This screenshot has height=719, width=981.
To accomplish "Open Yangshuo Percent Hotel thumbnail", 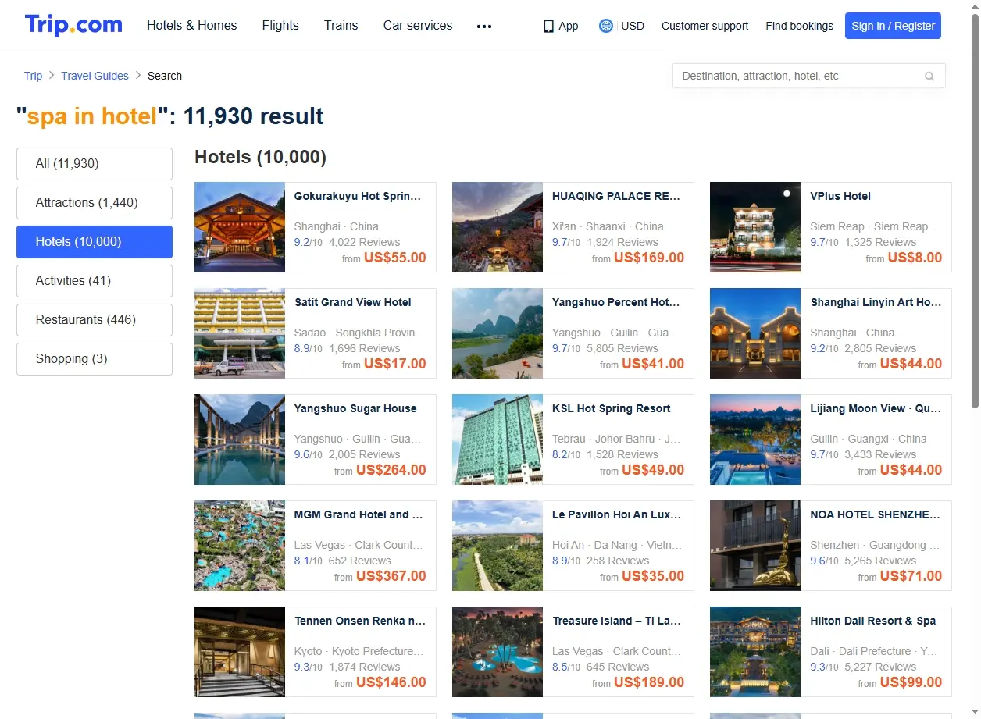I will [498, 333].
